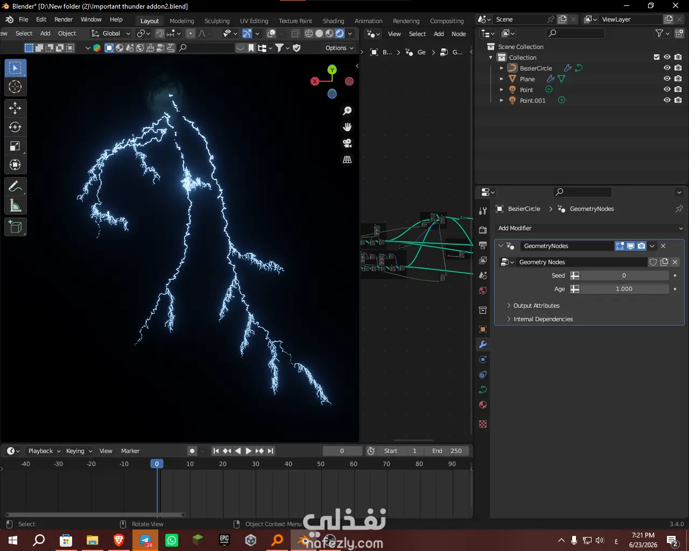Expand the Output Attributes panel
689x551 pixels.
tap(536, 306)
